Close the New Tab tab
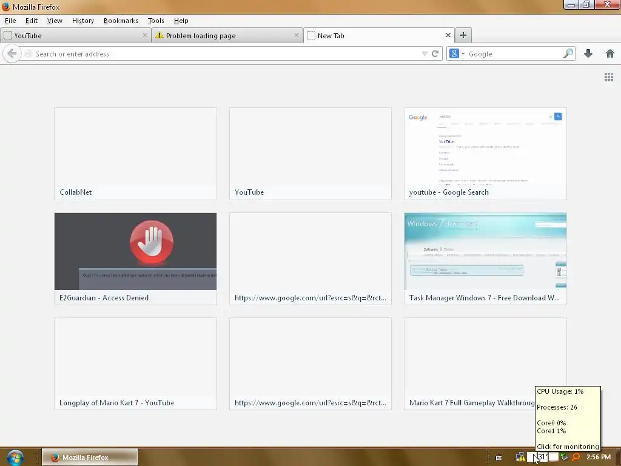Viewport: 621px width, 466px height. coord(448,35)
